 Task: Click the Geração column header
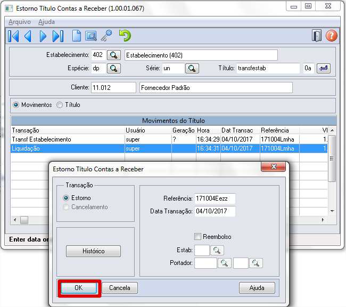point(184,130)
